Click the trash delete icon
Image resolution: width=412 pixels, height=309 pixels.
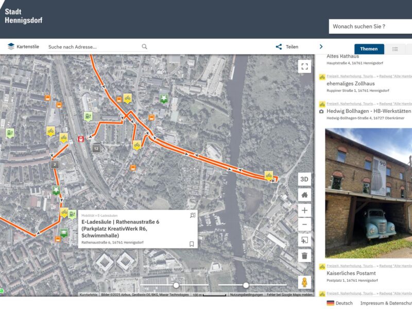tap(304, 255)
